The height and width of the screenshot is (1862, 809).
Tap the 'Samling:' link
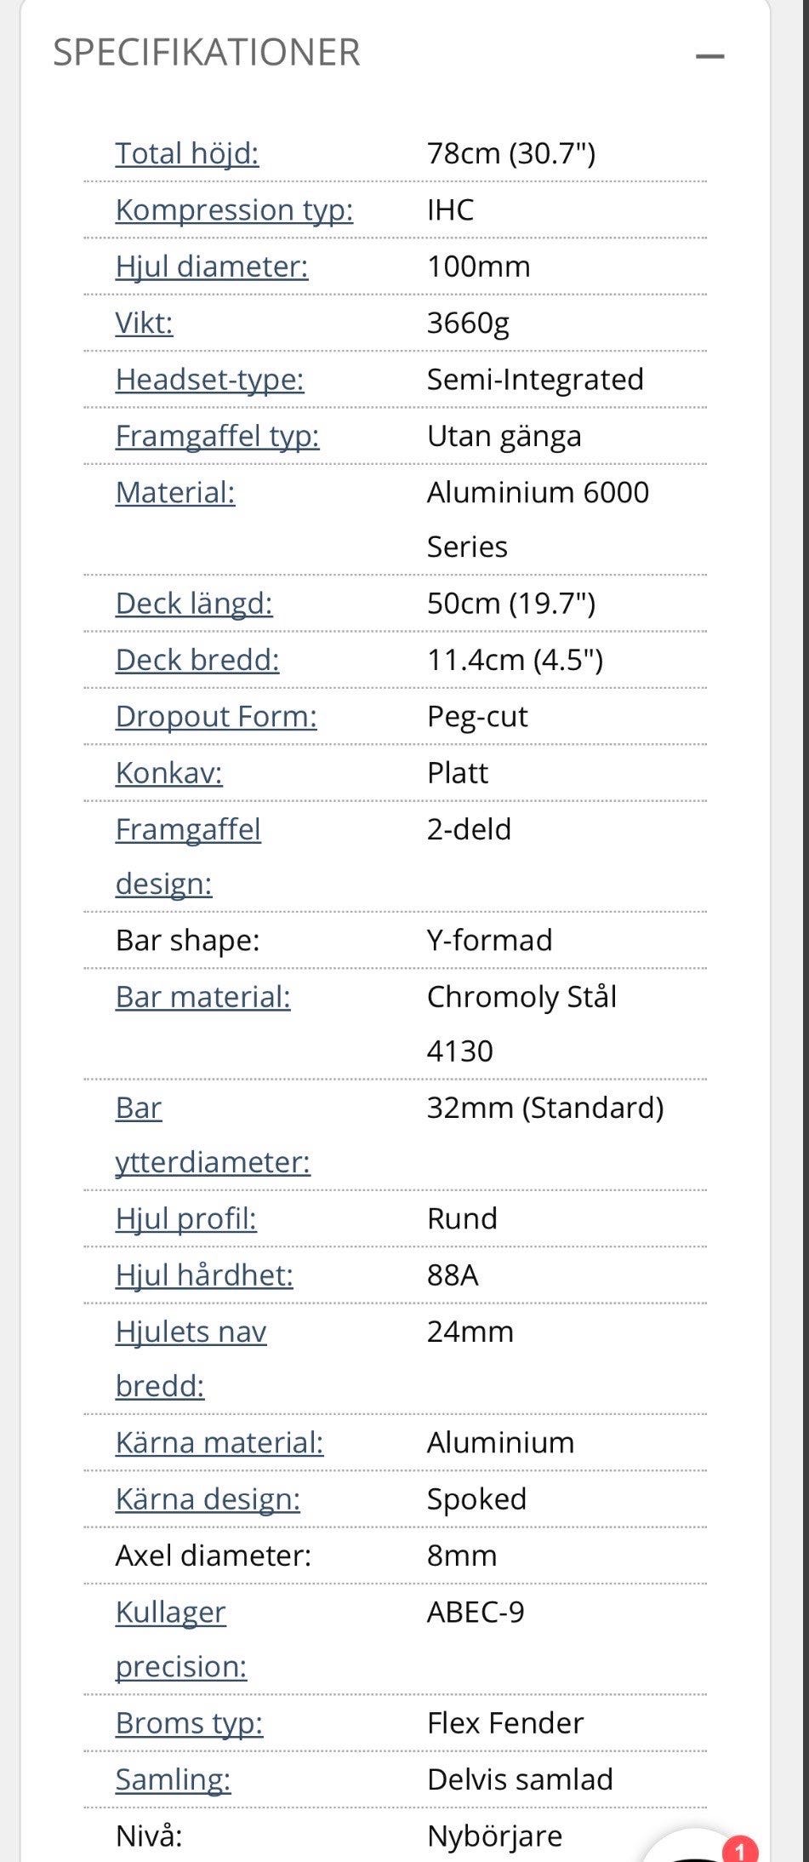174,1779
